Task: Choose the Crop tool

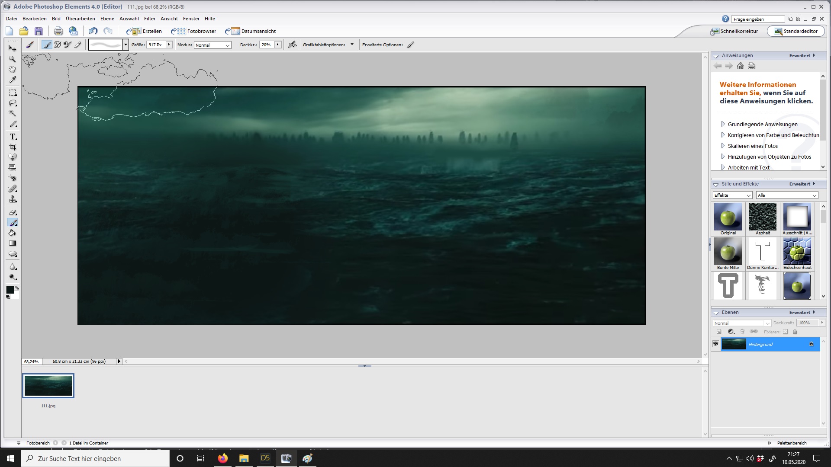Action: (13, 147)
